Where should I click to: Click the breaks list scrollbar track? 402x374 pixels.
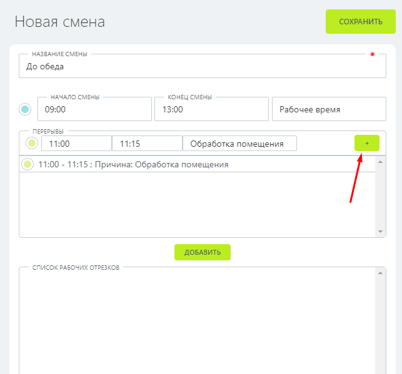coord(380,197)
